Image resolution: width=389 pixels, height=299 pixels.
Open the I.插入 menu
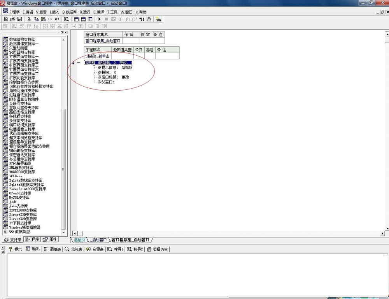click(x=54, y=12)
